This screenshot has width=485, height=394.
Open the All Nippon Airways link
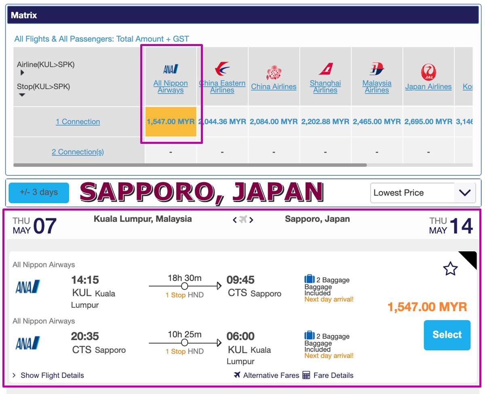171,86
